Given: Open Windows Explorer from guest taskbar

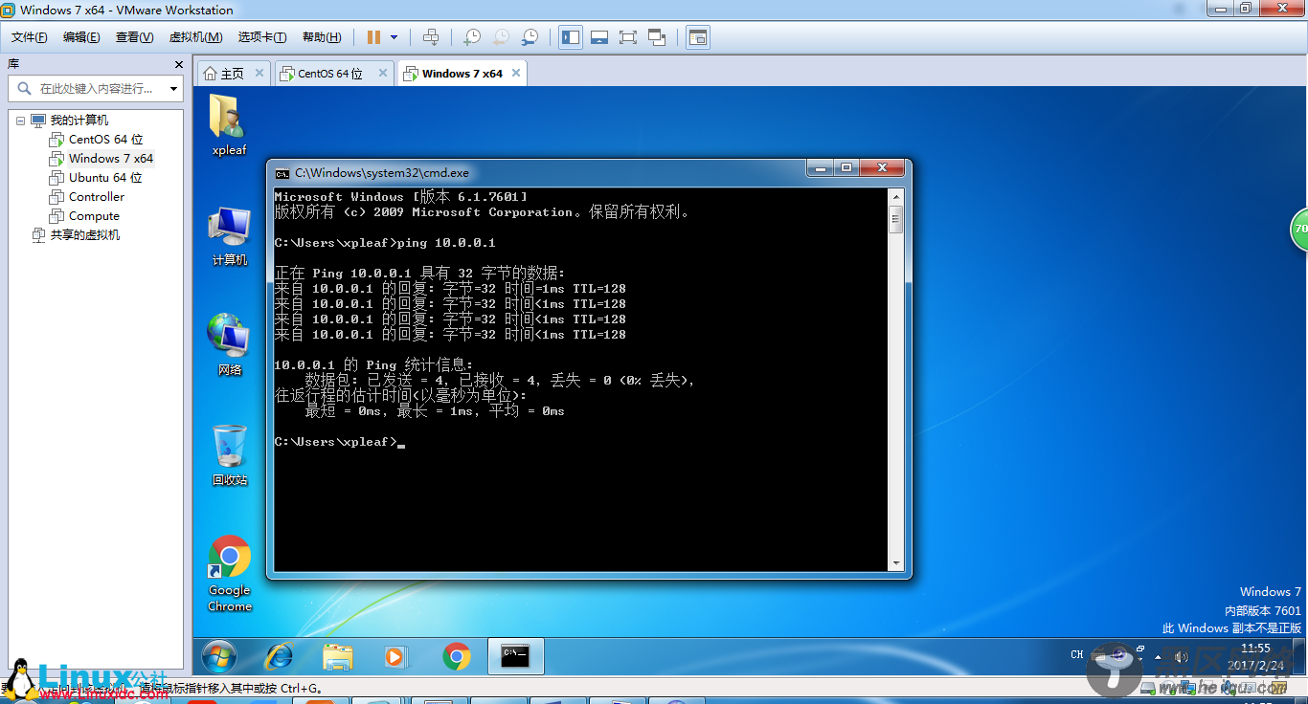Looking at the screenshot, I should tap(338, 656).
